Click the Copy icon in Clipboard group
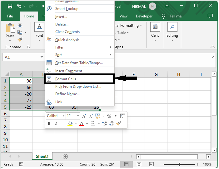Image resolution: width=219 pixels, height=169 pixels. (x=20, y=32)
